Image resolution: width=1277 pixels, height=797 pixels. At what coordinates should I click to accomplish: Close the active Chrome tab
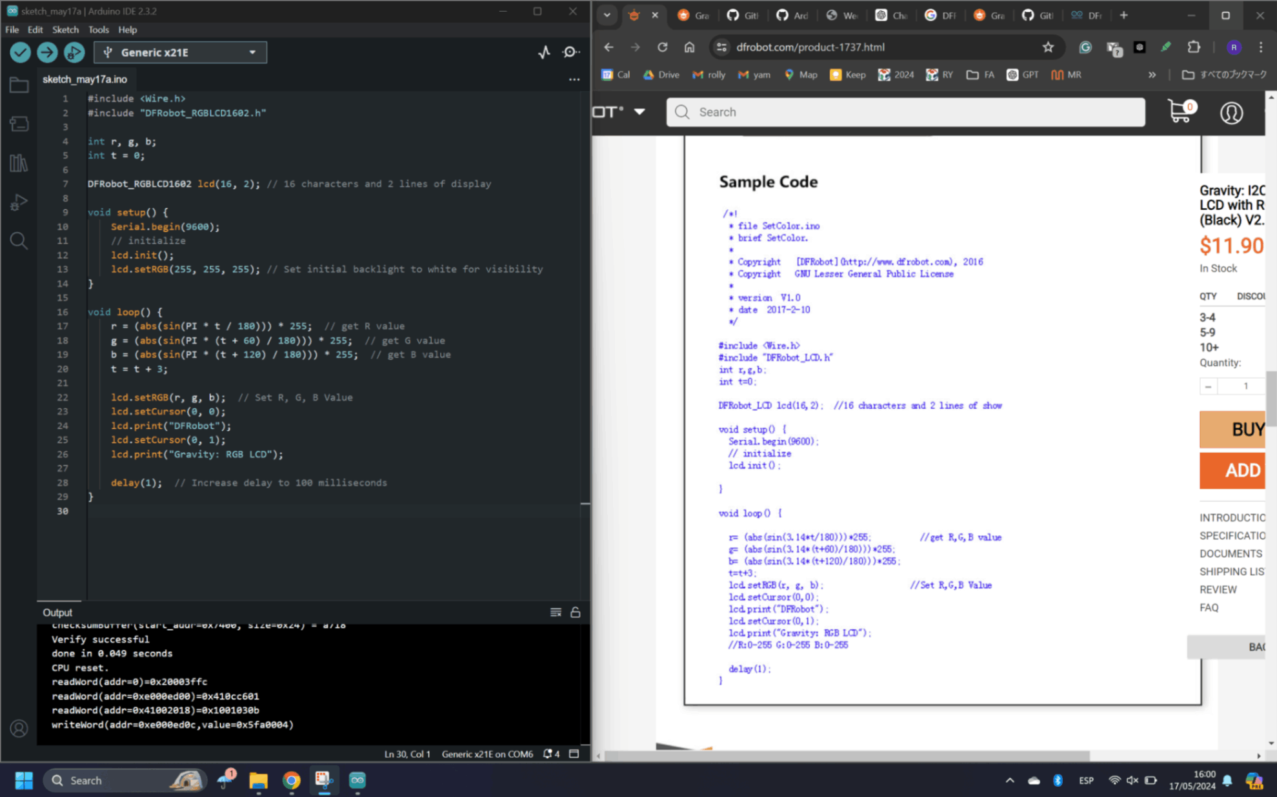(655, 15)
